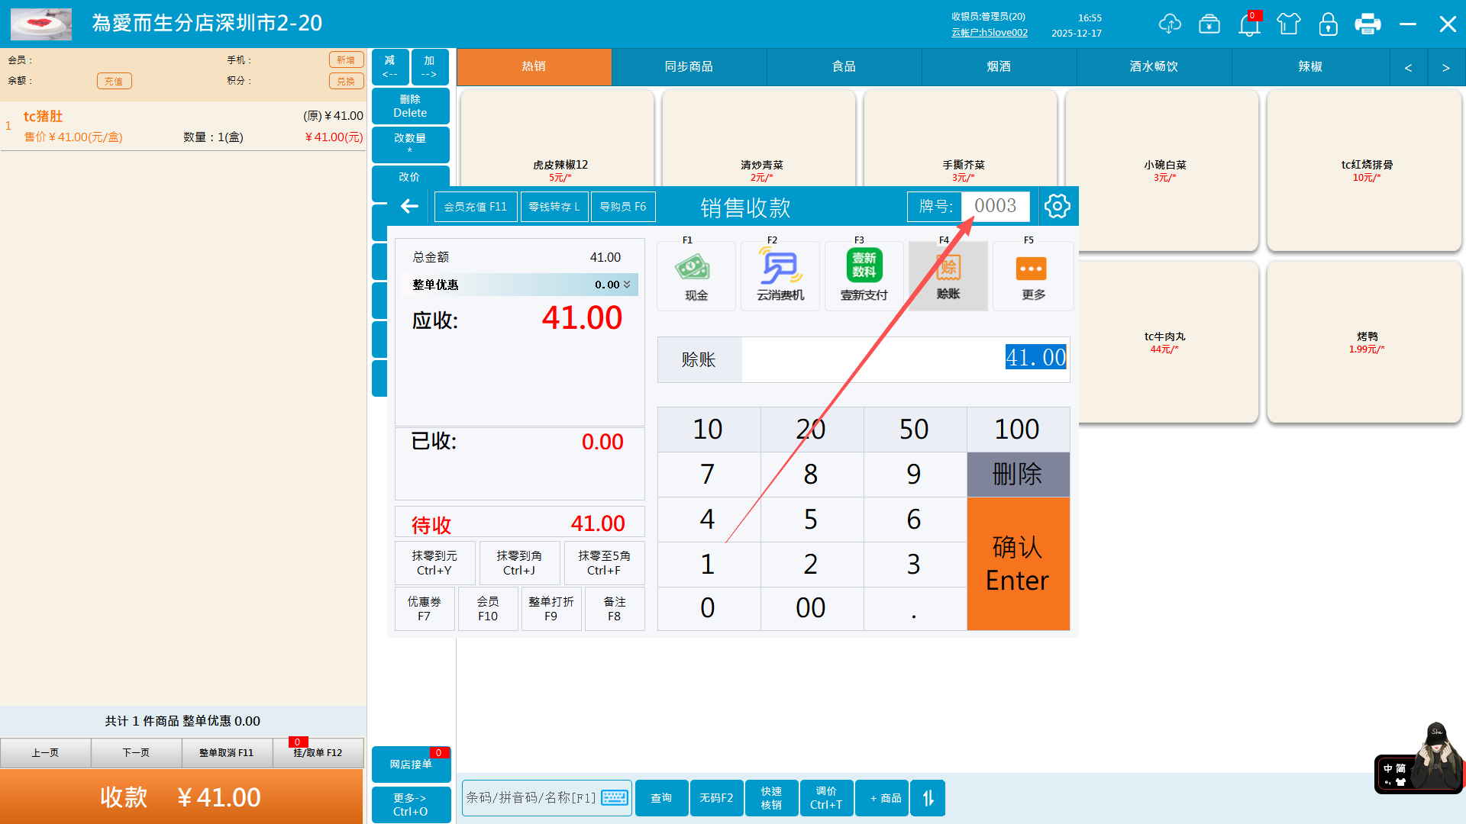This screenshot has height=824, width=1466.
Task: Switch to the 烟酒 category tab
Action: pos(998,67)
